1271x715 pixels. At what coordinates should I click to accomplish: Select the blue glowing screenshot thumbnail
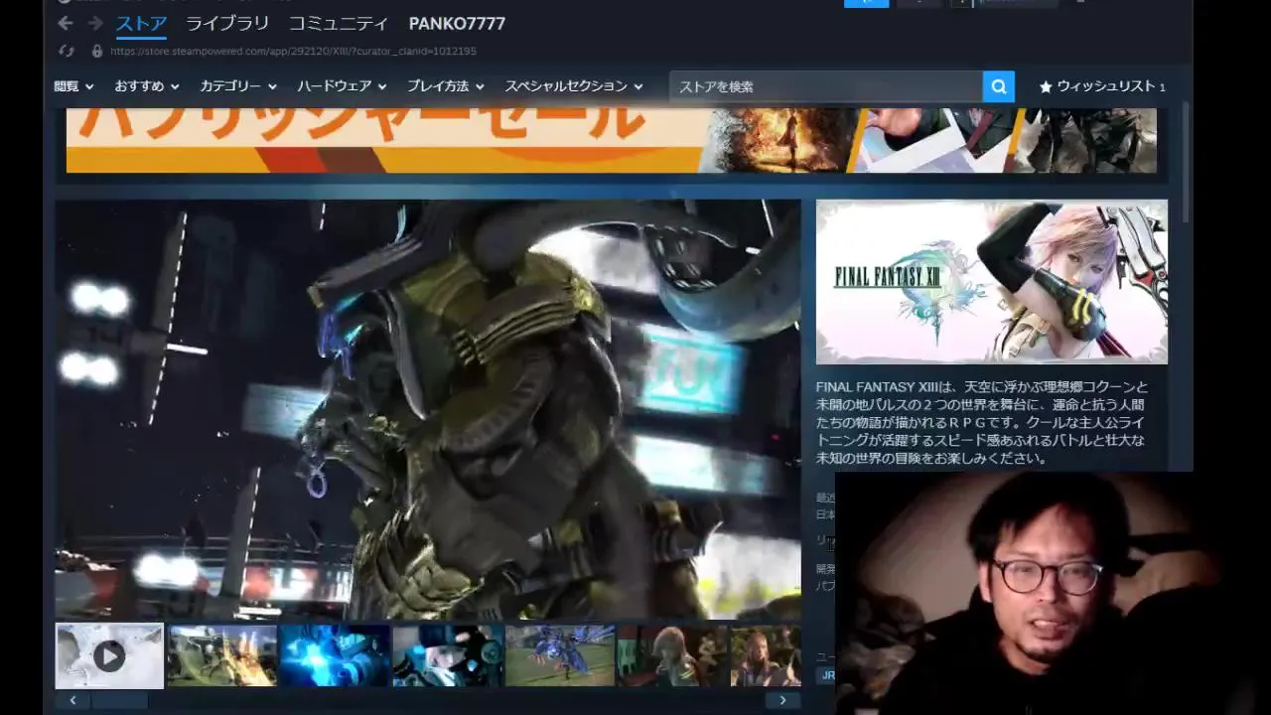click(x=335, y=655)
